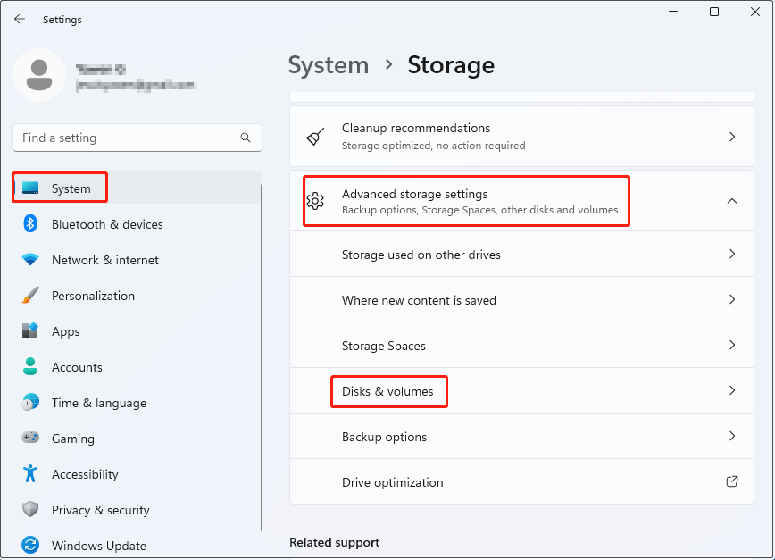775x560 pixels.
Task: Click the Find a setting search box
Action: (125, 138)
